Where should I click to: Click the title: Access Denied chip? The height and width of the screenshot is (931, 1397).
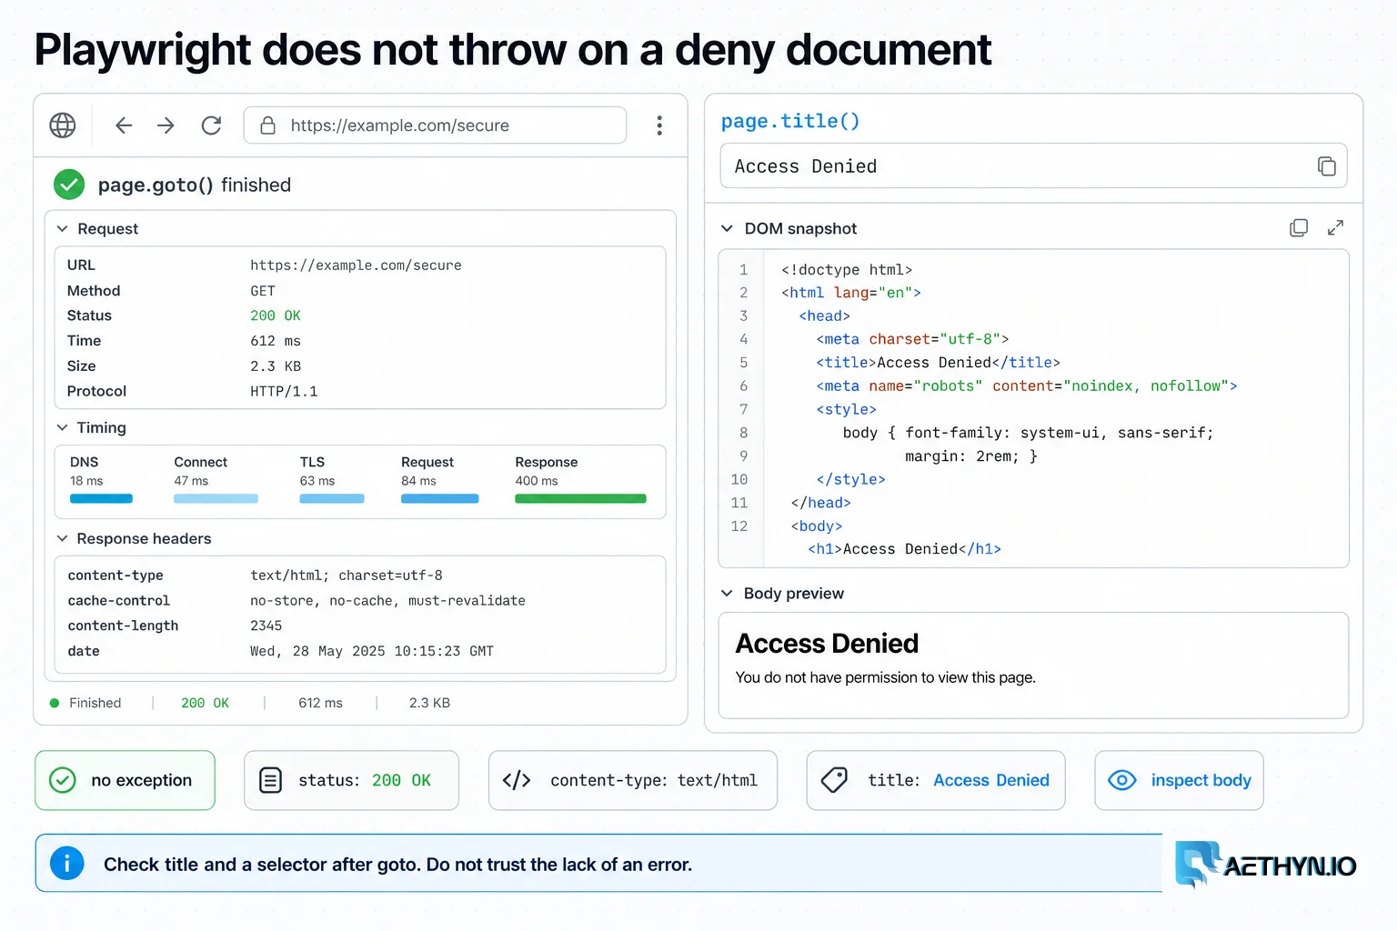pyautogui.click(x=936, y=780)
